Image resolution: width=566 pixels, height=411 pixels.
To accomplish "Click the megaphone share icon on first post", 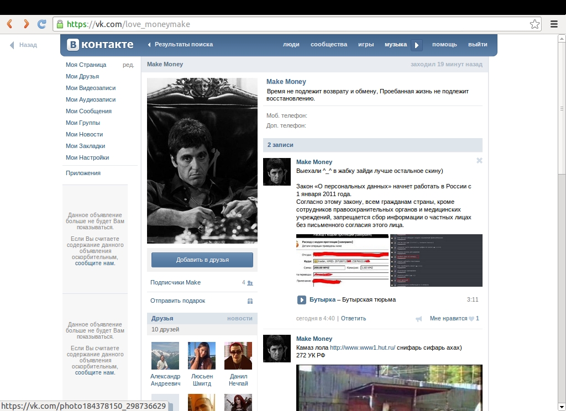I will [x=419, y=319].
